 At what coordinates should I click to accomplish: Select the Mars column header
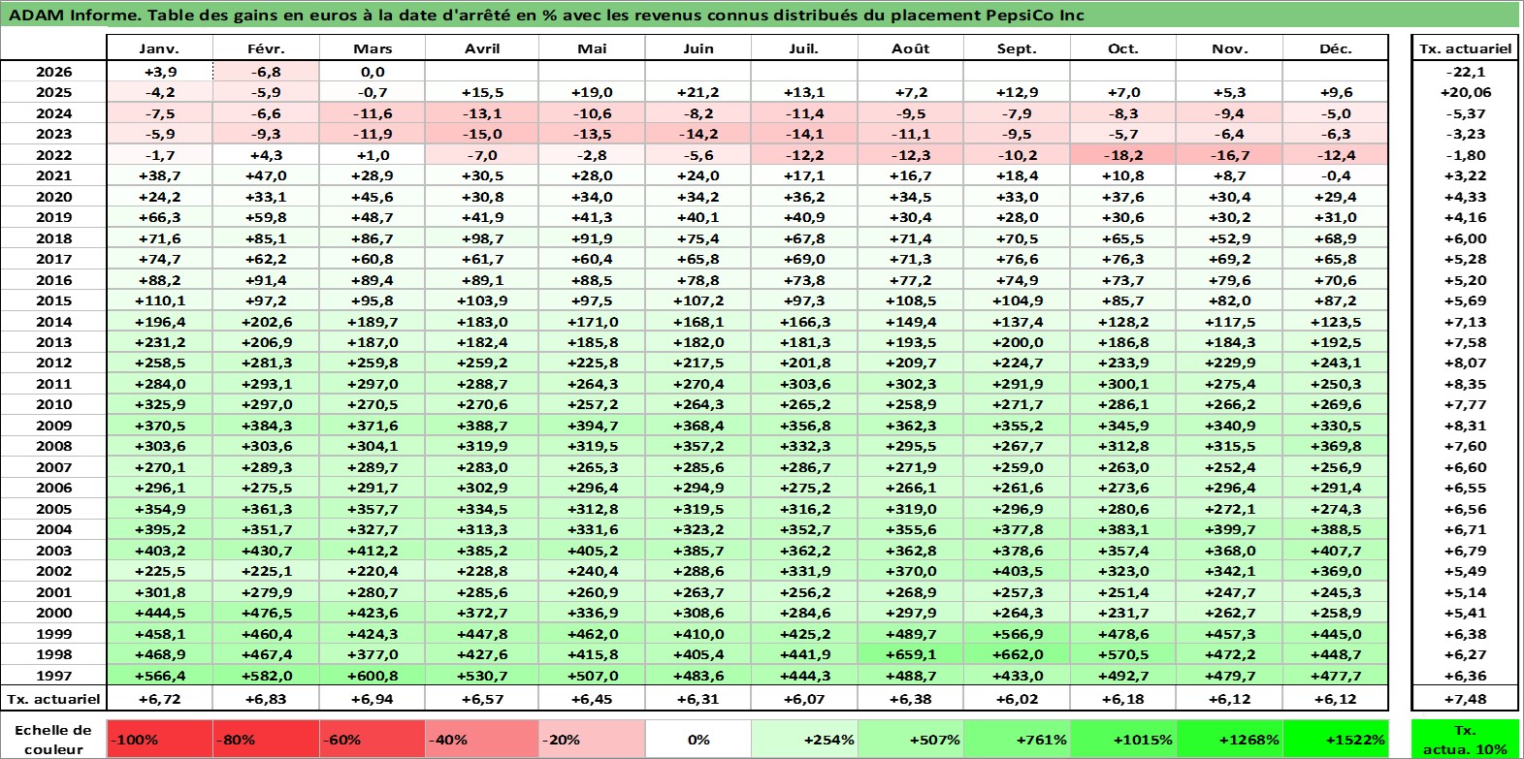(x=373, y=48)
